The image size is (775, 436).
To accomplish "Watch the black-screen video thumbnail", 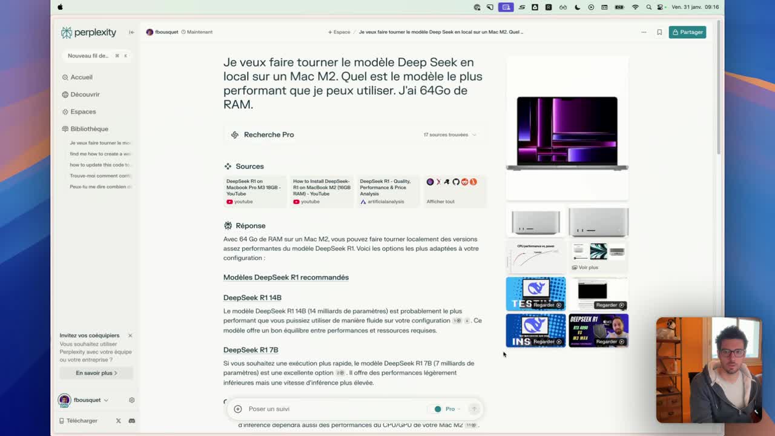I will point(598,294).
